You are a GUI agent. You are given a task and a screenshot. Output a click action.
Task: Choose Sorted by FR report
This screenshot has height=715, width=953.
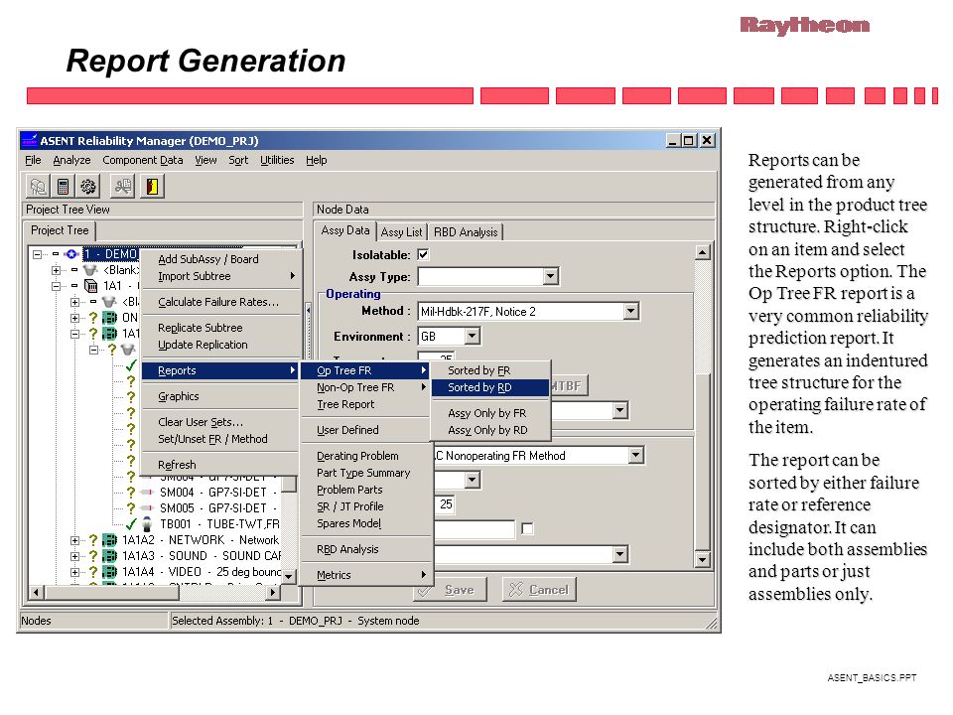[490, 370]
